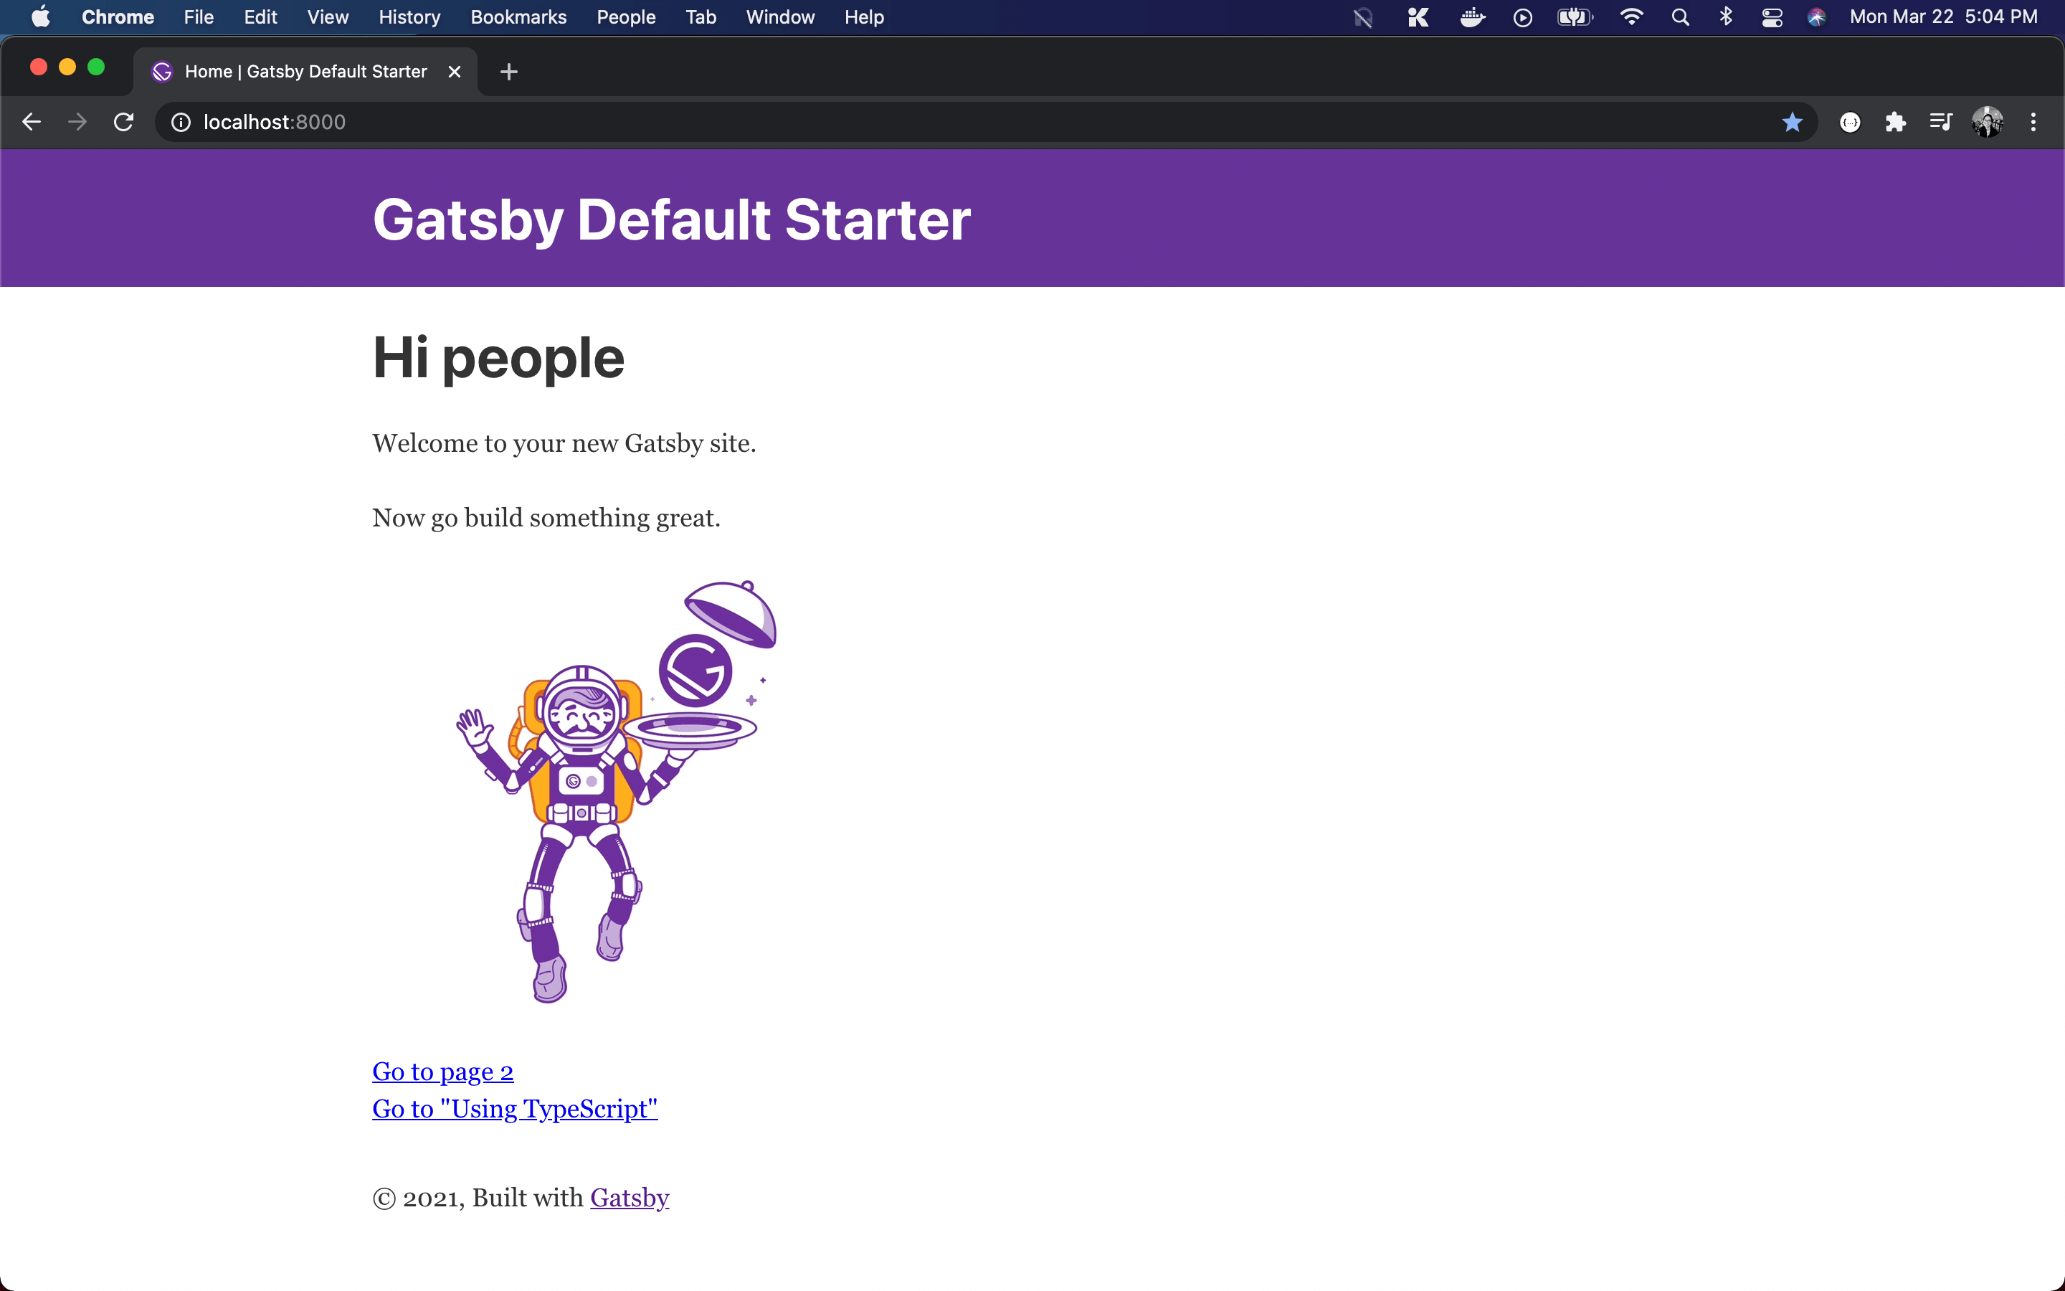
Task: Click the bookmark star icon
Action: (1792, 122)
